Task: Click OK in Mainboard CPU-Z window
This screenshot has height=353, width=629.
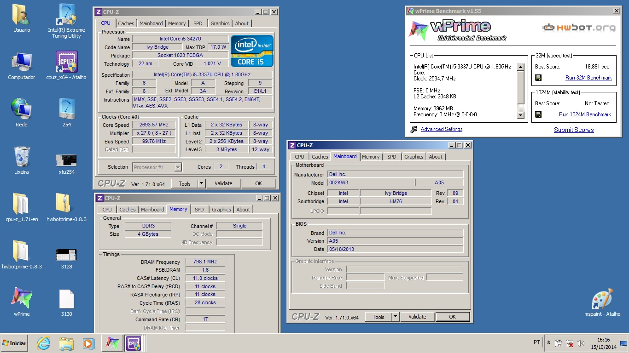Action: (x=453, y=317)
